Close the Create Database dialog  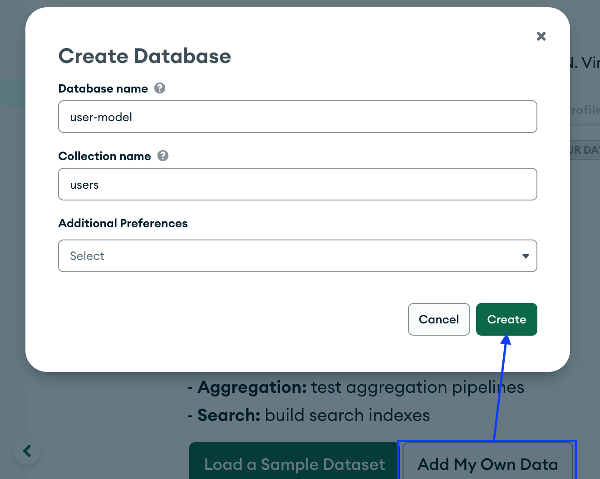(x=541, y=36)
